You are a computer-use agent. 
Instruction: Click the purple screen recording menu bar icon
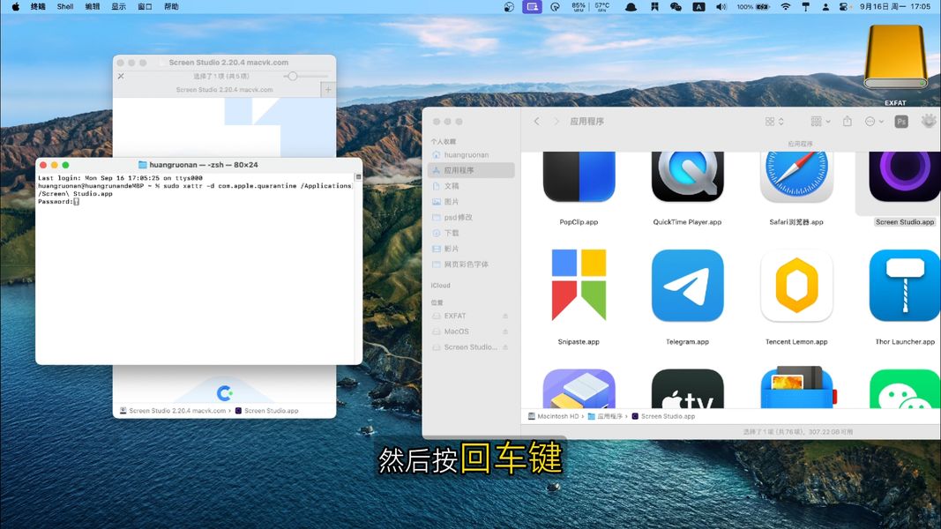533,6
